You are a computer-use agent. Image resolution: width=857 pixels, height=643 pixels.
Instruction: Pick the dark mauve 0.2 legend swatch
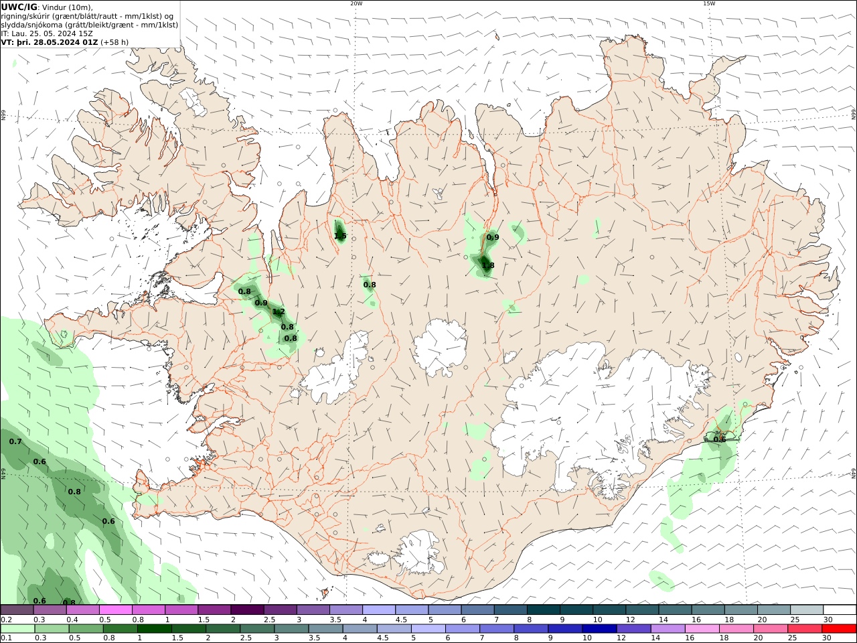[17, 610]
